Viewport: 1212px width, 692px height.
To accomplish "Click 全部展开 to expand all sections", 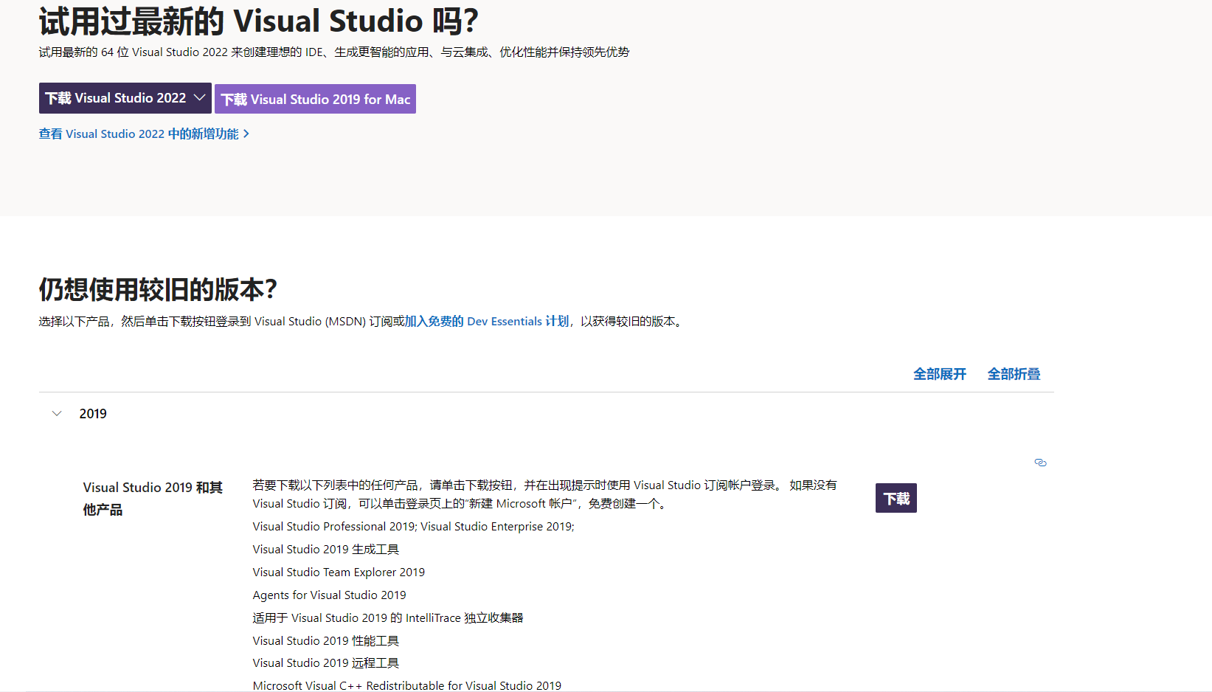I will [940, 374].
